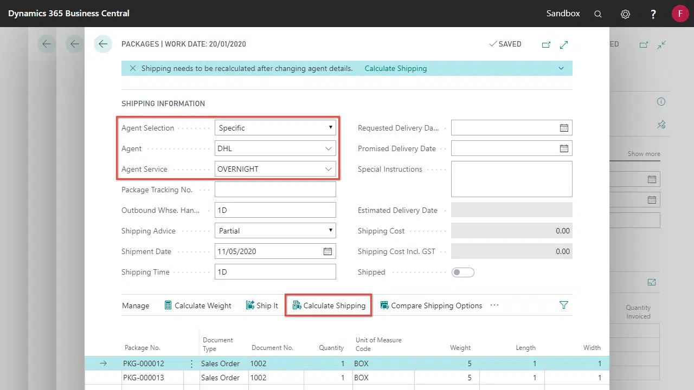Click the filter funnel icon

pos(563,305)
